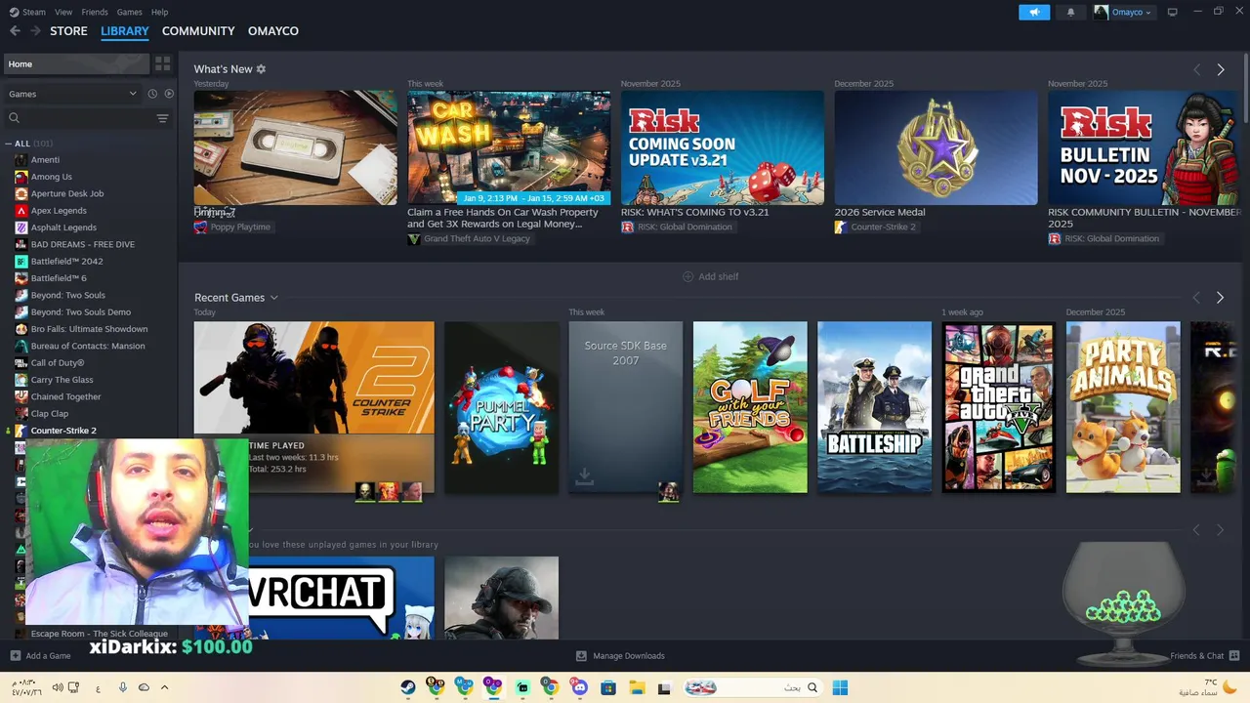Switch to Big Picture mode icon
Viewport: 1250px width, 703px height.
(1173, 12)
